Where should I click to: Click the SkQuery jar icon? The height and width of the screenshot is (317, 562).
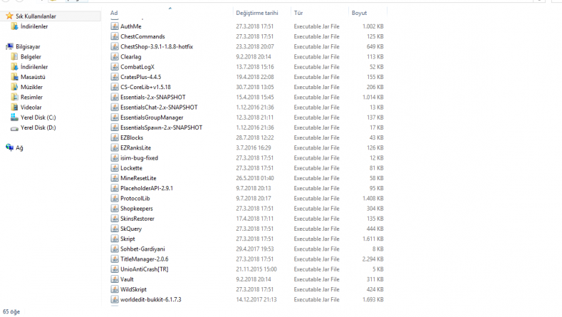click(115, 229)
